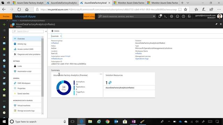Open mflaskoAzure subscription link
Screen dimensions: 223x125
pyautogui.click(x=57, y=59)
